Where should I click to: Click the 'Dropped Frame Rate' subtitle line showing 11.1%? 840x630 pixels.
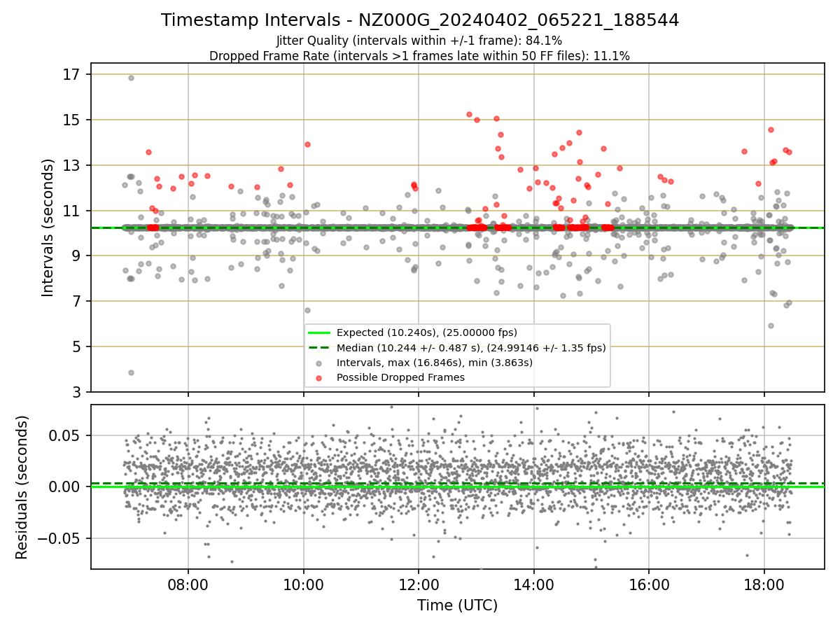tap(419, 56)
